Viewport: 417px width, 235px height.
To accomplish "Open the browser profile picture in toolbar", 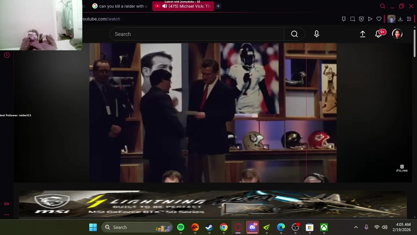I will tap(391, 19).
